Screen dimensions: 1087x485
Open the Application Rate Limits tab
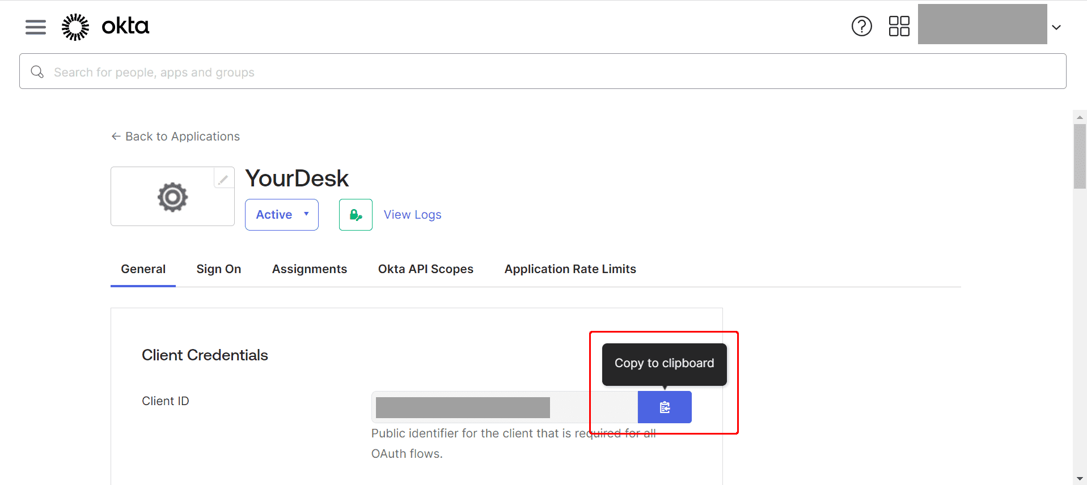[570, 269]
